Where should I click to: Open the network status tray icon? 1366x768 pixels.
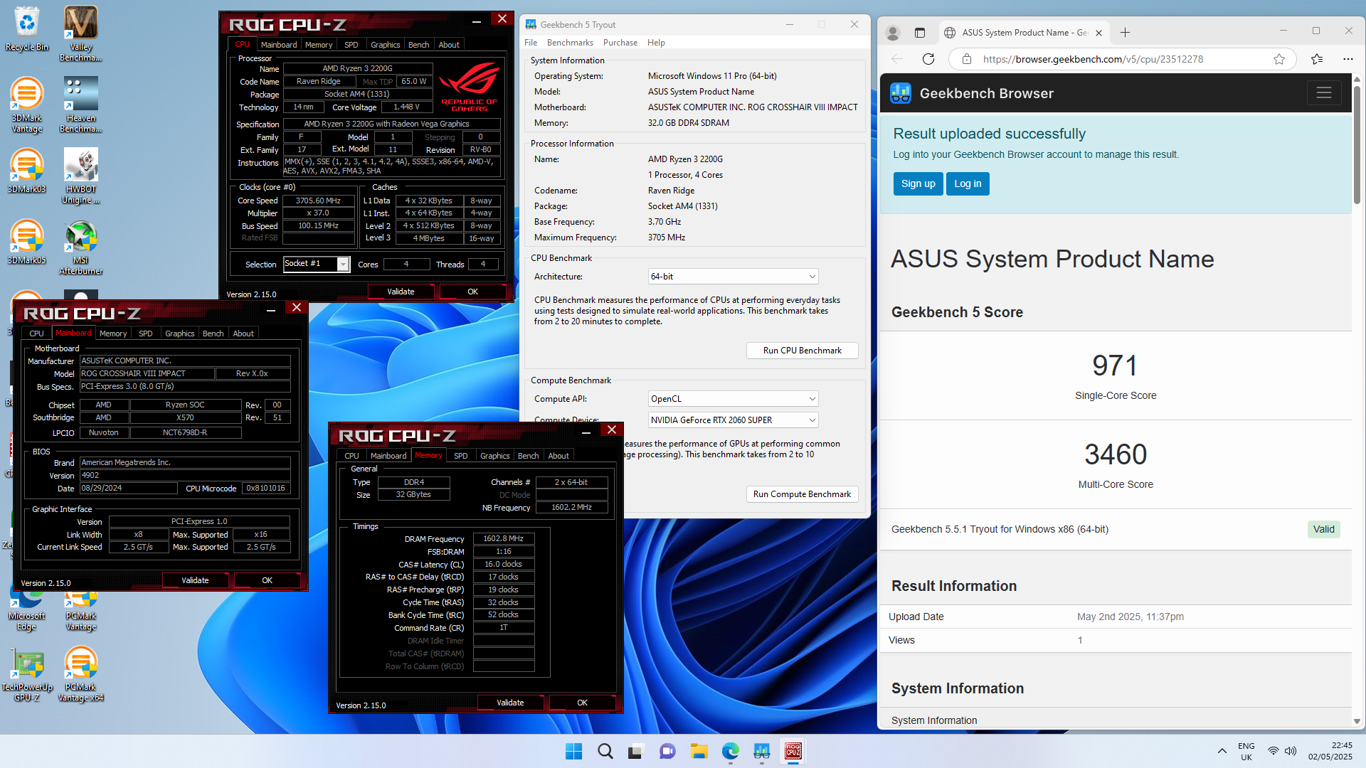pos(1274,751)
